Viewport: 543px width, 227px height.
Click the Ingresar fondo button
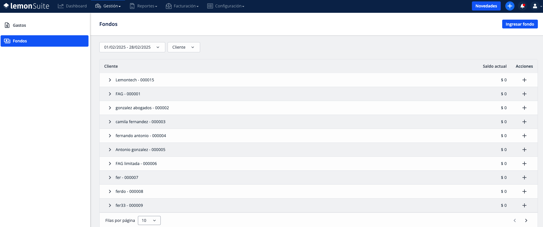520,24
